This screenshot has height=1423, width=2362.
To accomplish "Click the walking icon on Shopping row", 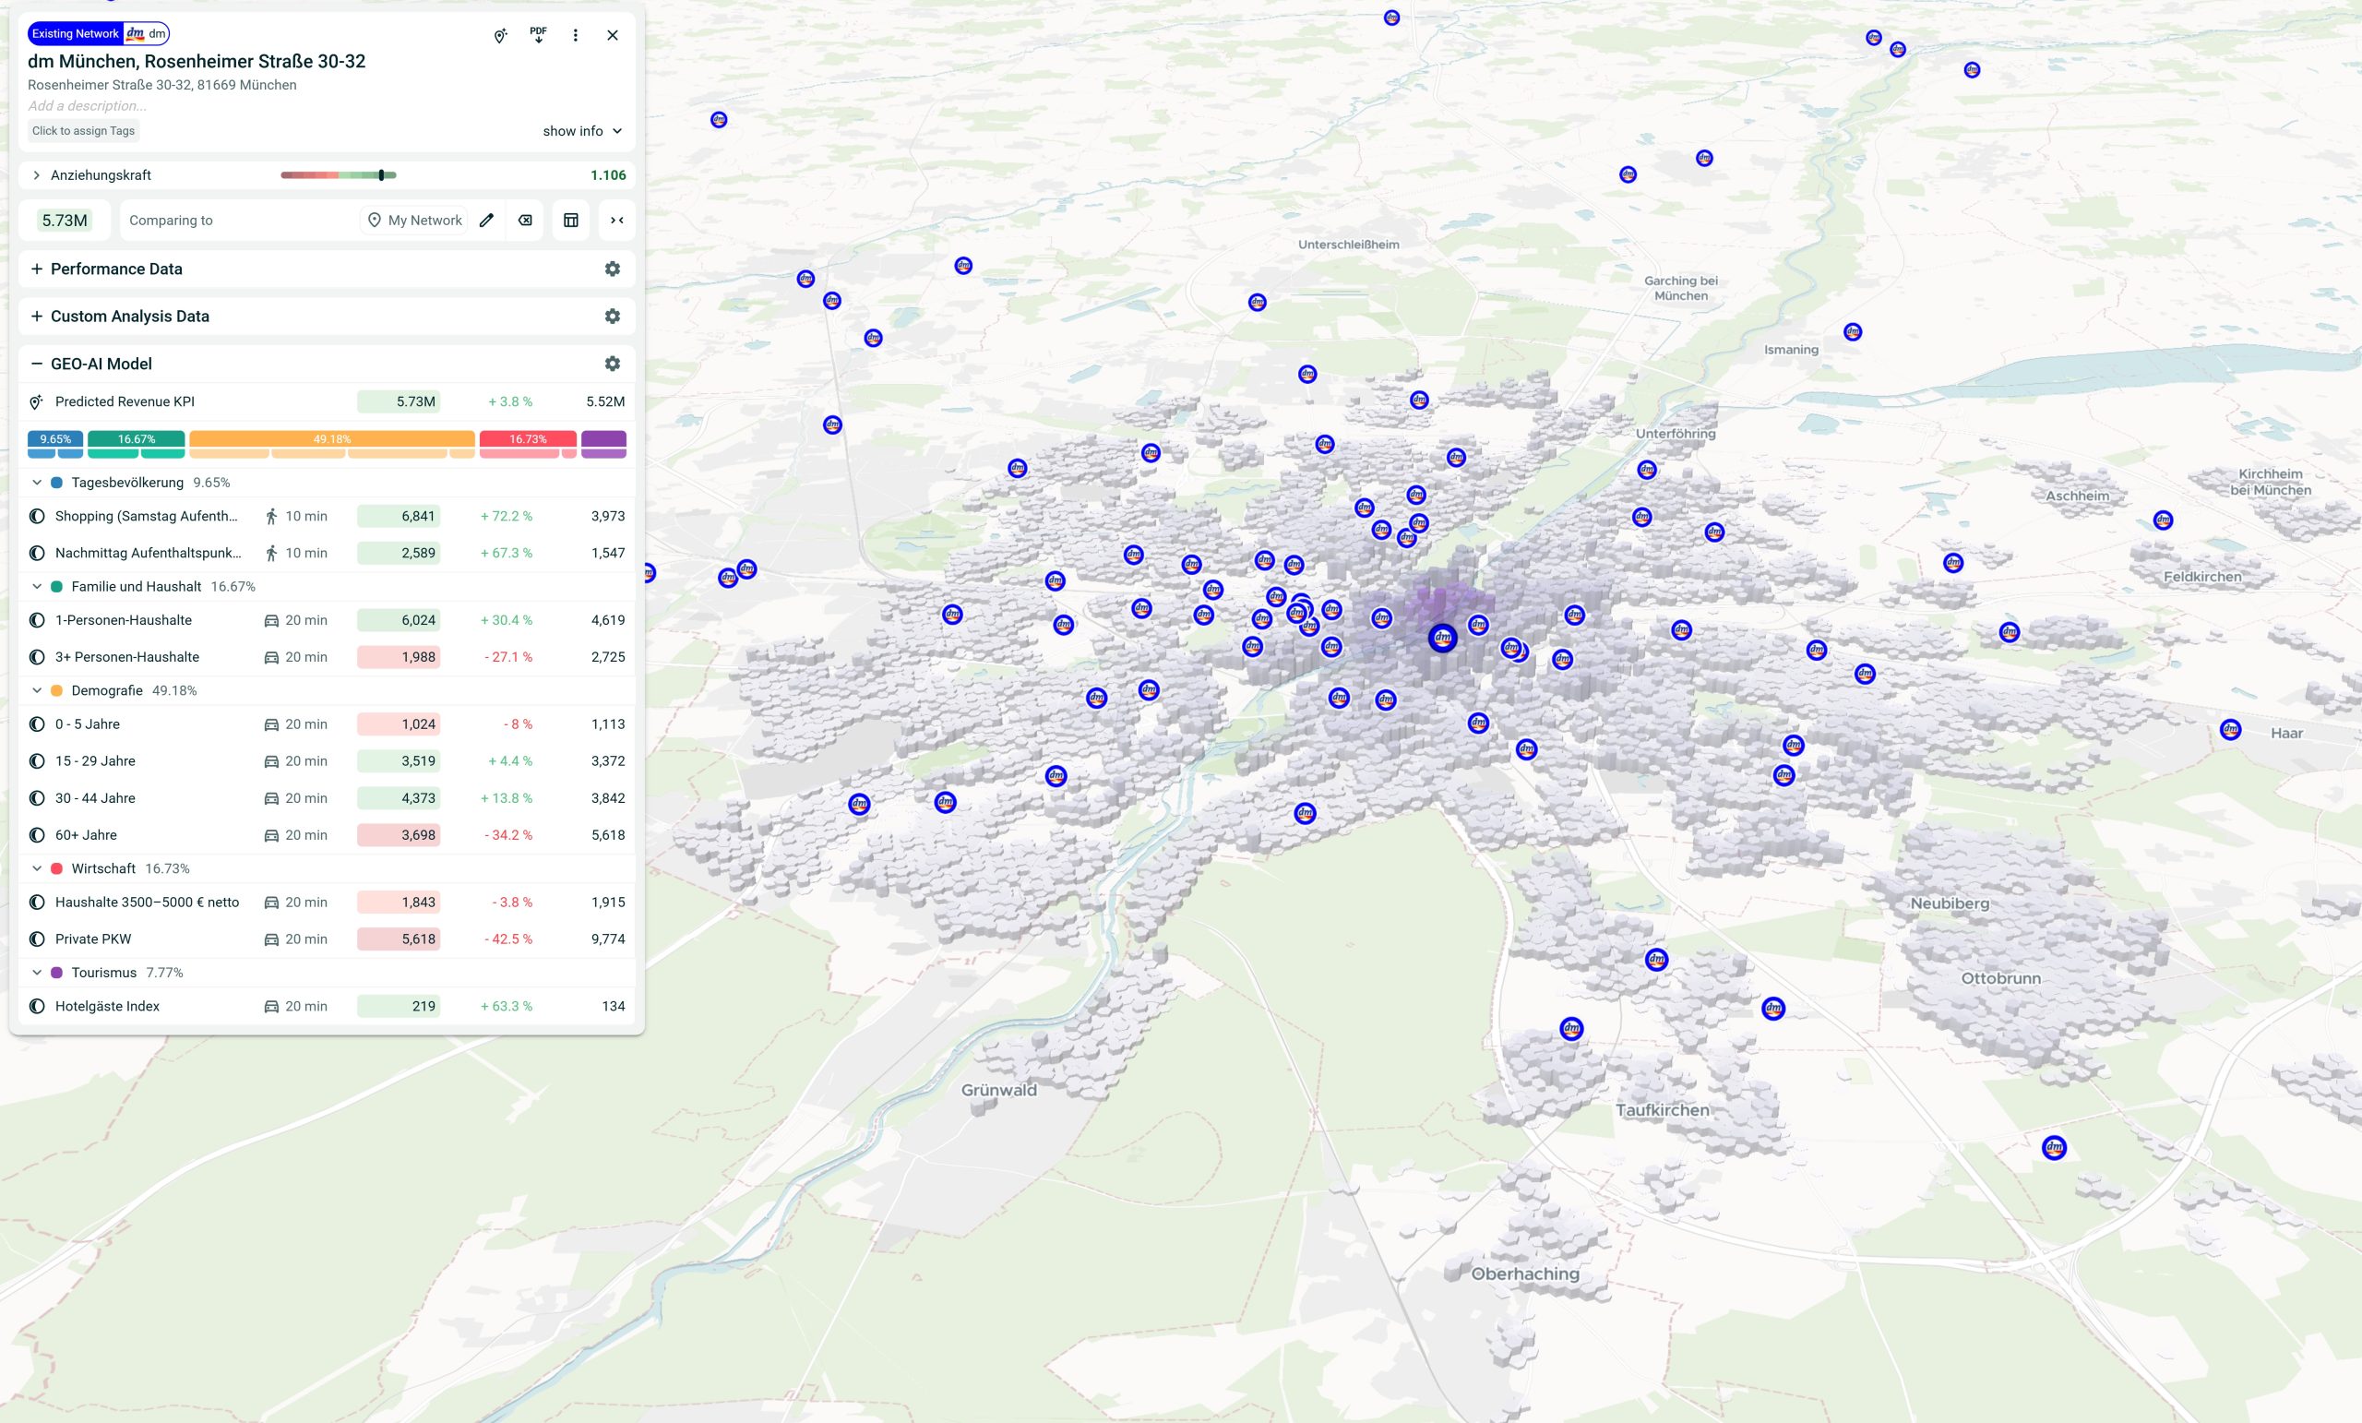I will (271, 517).
